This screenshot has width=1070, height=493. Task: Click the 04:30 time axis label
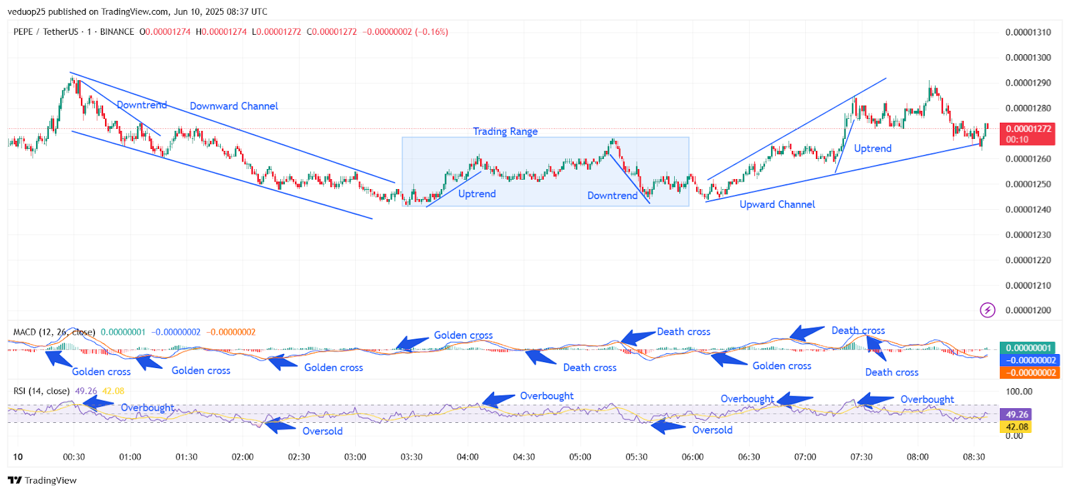(524, 457)
